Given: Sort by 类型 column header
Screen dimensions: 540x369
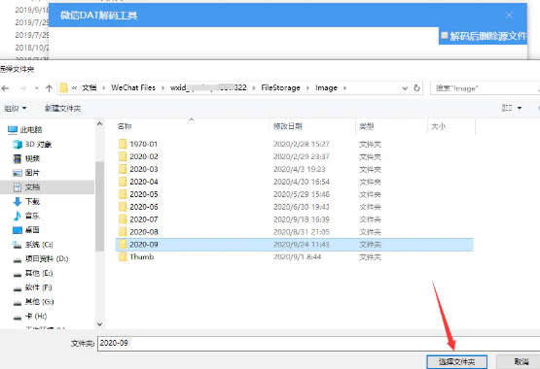Looking at the screenshot, I should click(366, 126).
